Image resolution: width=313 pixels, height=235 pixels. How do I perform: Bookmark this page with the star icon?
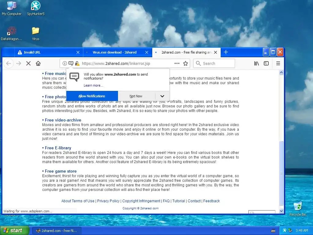(186, 63)
